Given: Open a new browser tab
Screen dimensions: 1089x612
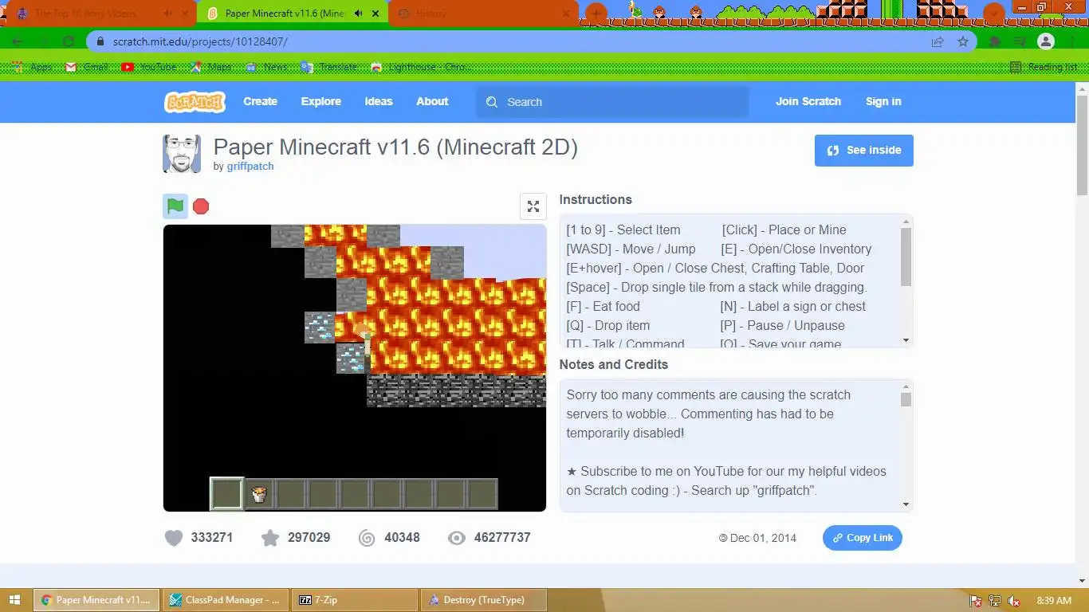Looking at the screenshot, I should coord(596,14).
